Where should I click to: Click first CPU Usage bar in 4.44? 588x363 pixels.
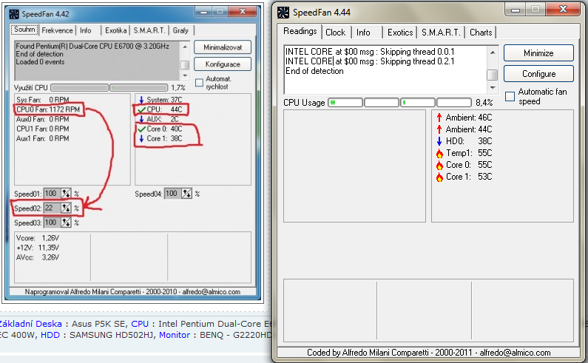coord(345,102)
